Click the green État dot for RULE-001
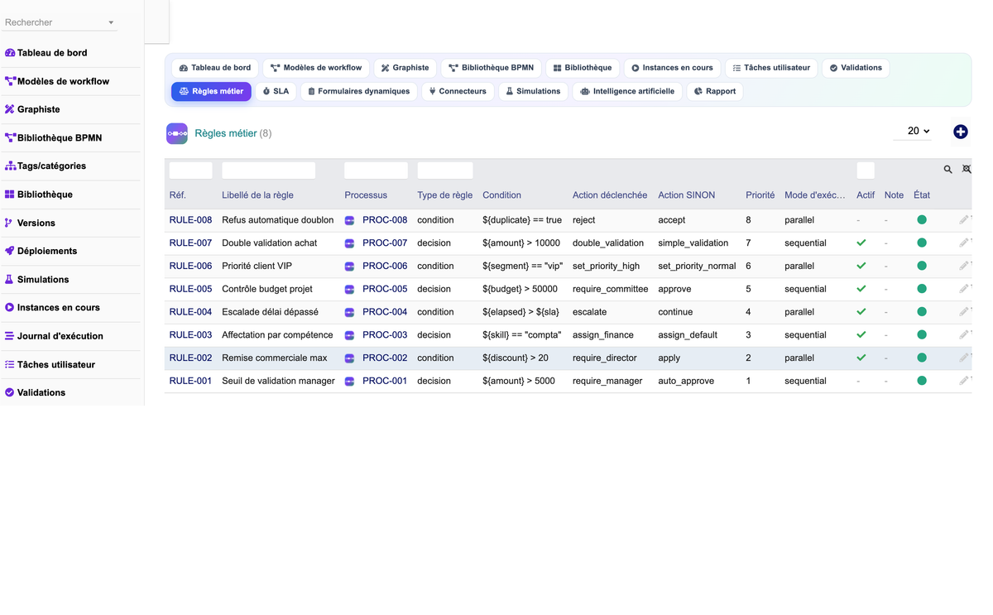Viewport: 993px width, 615px height. pos(922,381)
